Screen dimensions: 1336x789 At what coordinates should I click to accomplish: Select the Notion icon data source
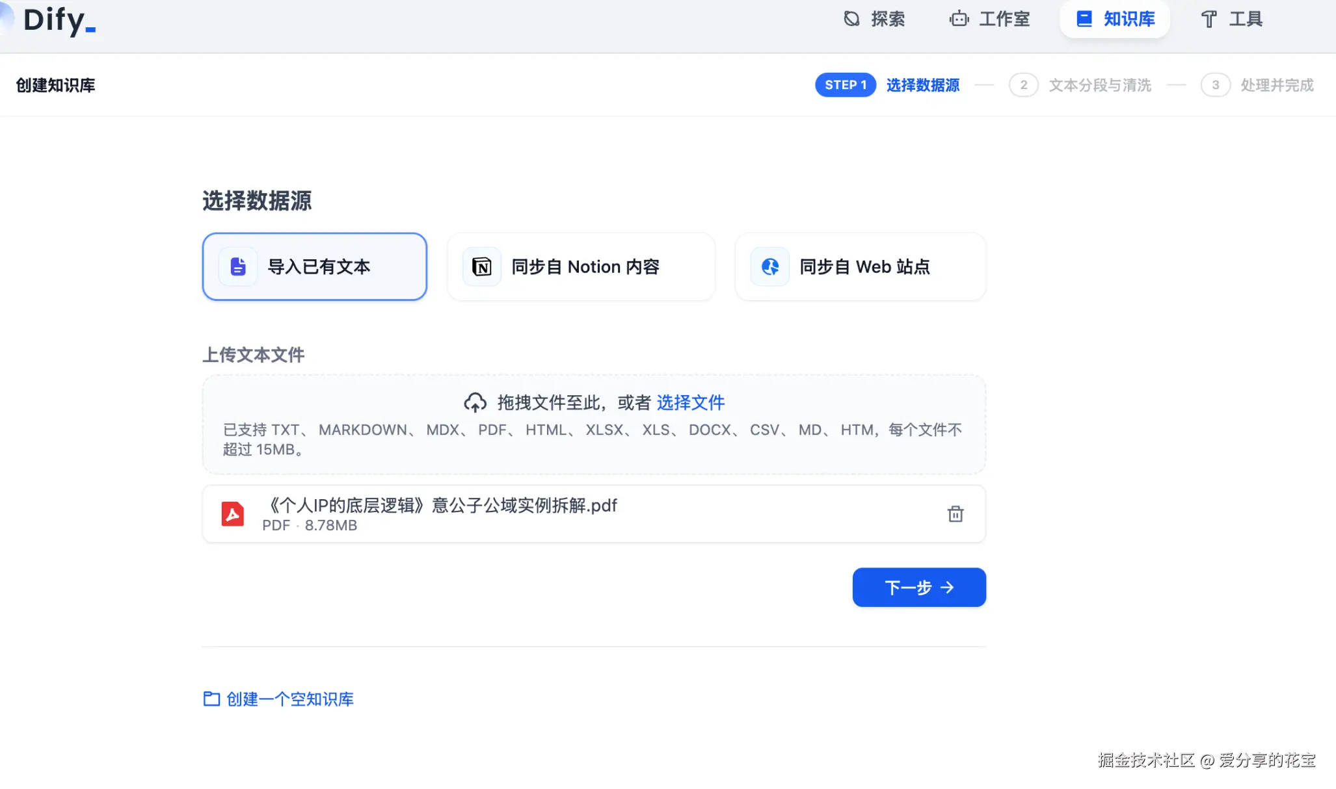pyautogui.click(x=481, y=266)
